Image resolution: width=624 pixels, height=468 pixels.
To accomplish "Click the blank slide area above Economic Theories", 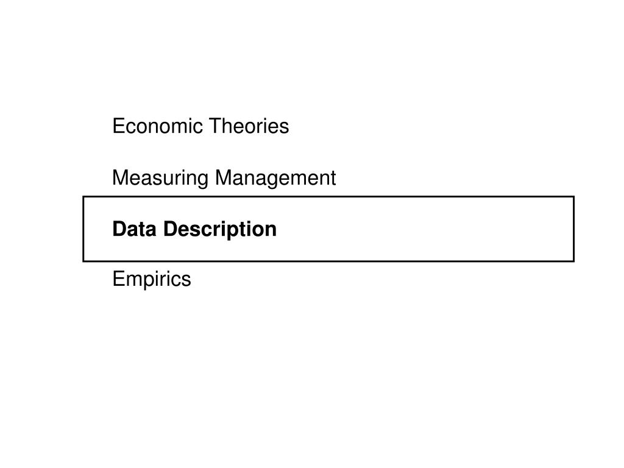I will (x=312, y=55).
